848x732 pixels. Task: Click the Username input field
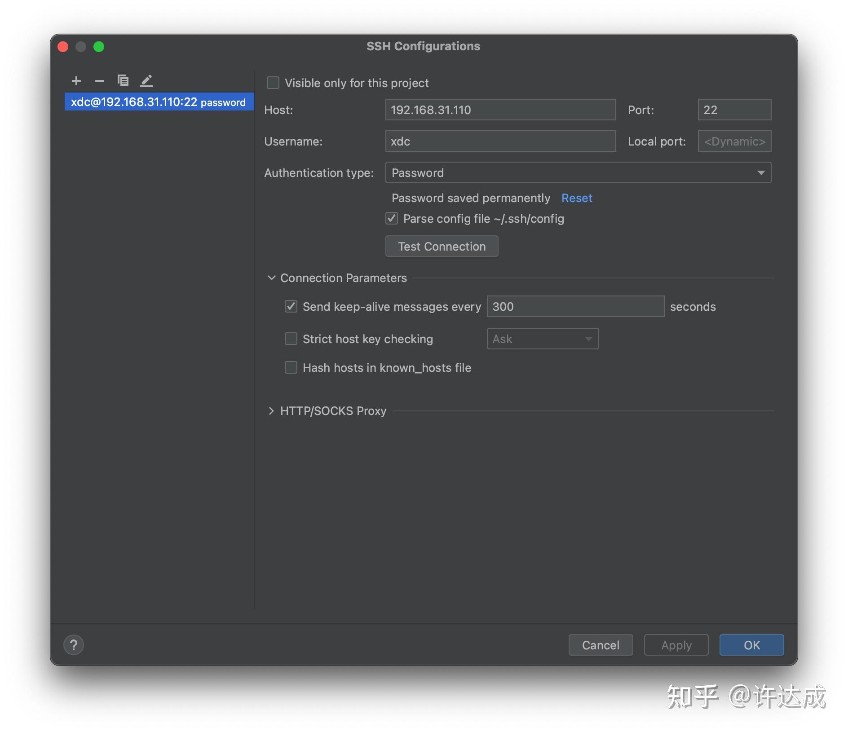pyautogui.click(x=500, y=141)
